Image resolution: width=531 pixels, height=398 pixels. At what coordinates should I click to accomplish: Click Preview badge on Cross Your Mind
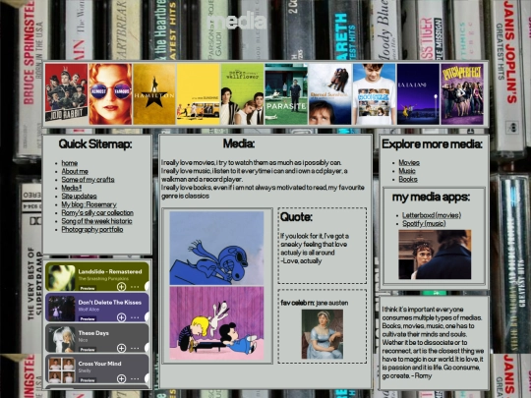point(88,380)
